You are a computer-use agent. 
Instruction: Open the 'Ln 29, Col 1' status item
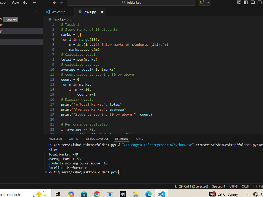[x=191, y=186]
